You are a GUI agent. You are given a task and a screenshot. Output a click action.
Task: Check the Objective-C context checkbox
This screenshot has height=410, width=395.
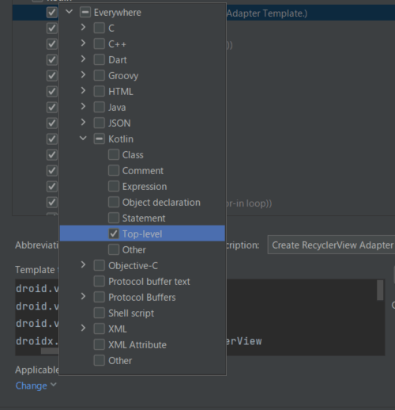(x=100, y=265)
